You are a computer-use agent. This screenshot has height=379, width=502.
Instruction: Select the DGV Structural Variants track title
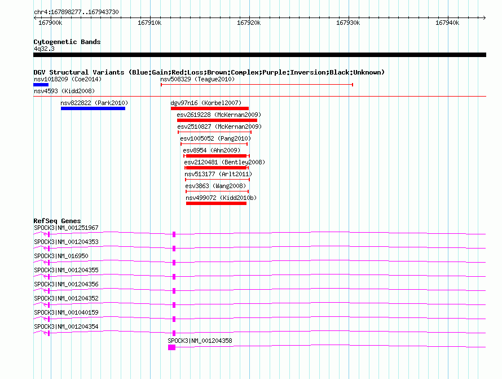tap(209, 72)
